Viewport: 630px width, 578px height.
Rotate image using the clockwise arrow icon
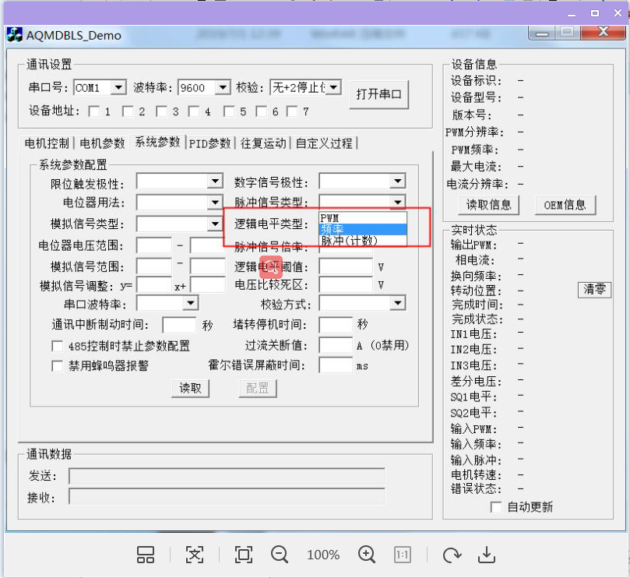452,555
